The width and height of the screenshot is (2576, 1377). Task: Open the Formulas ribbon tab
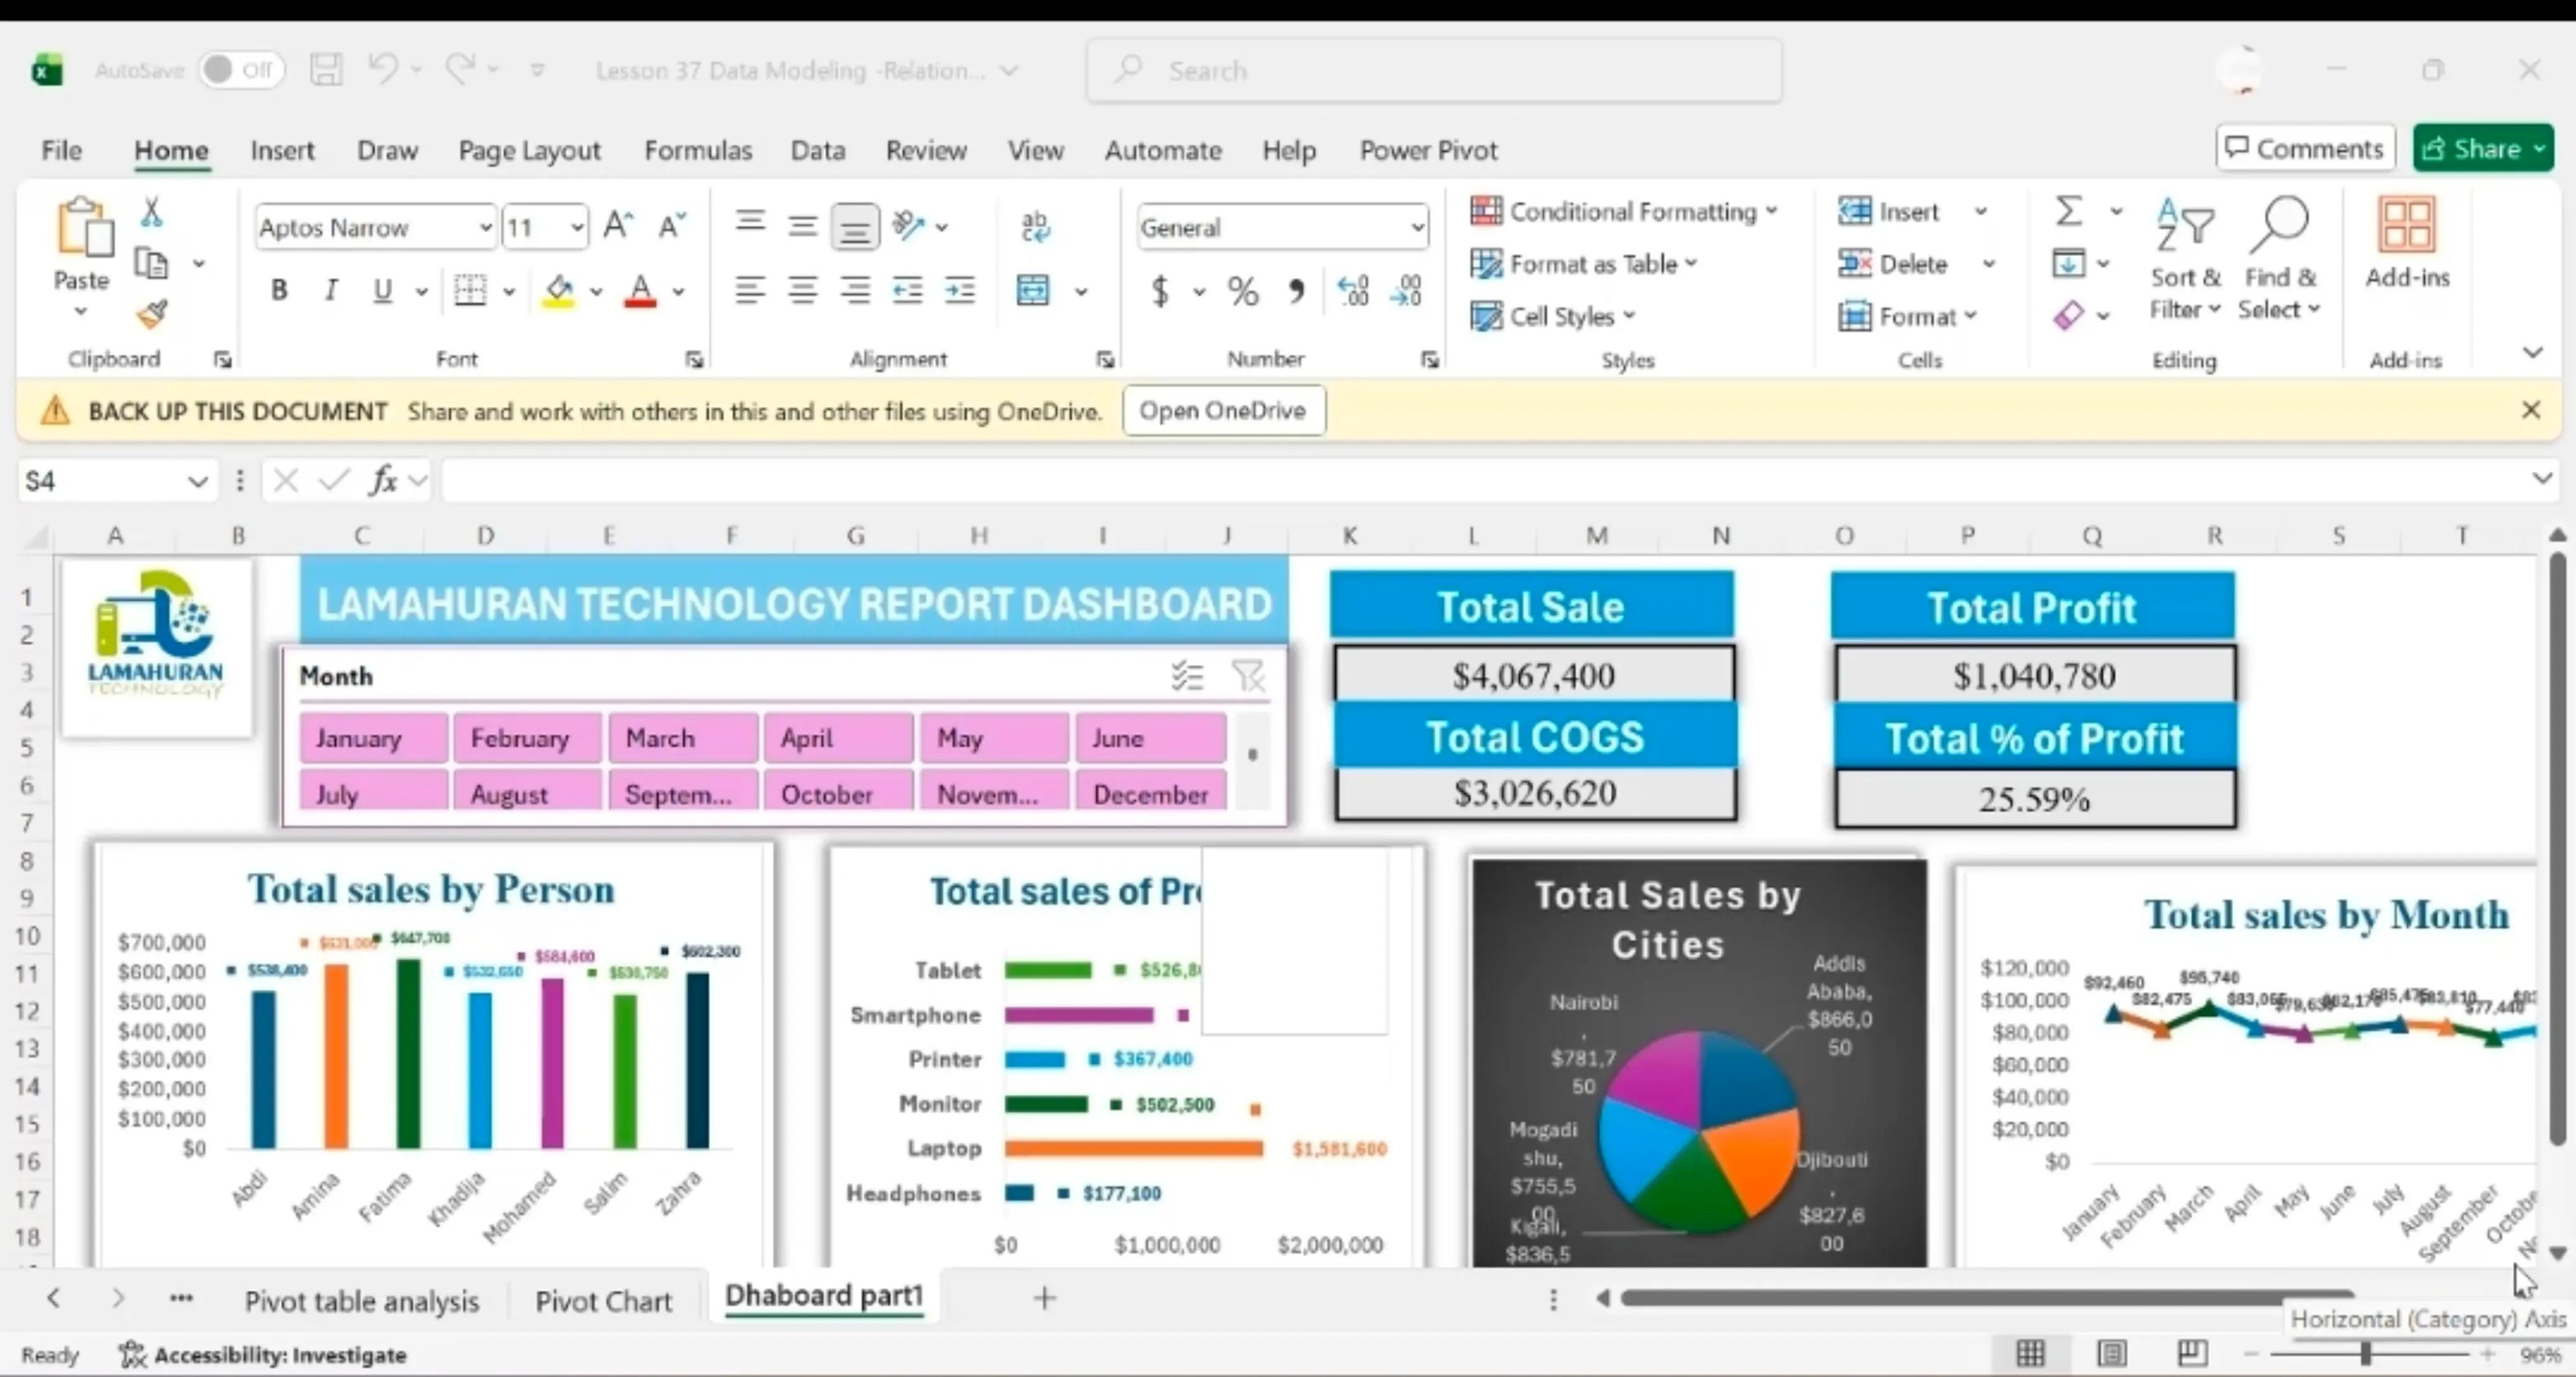coord(698,150)
